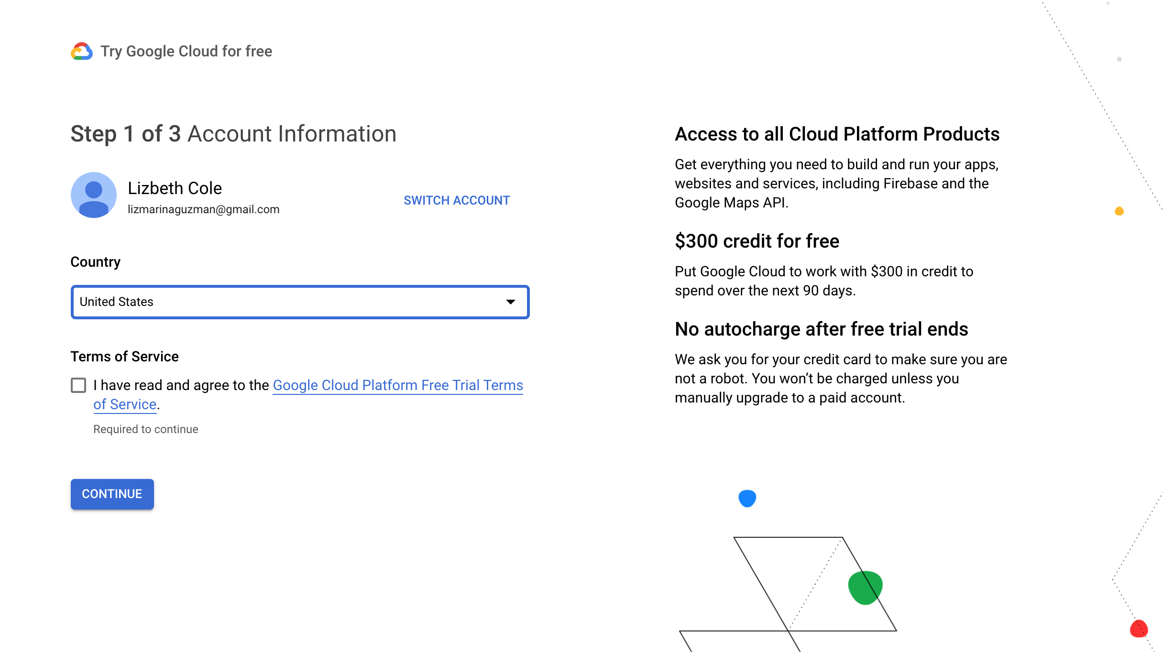
Task: Open Google Cloud Platform Free Trial Terms link
Action: pyautogui.click(x=397, y=385)
